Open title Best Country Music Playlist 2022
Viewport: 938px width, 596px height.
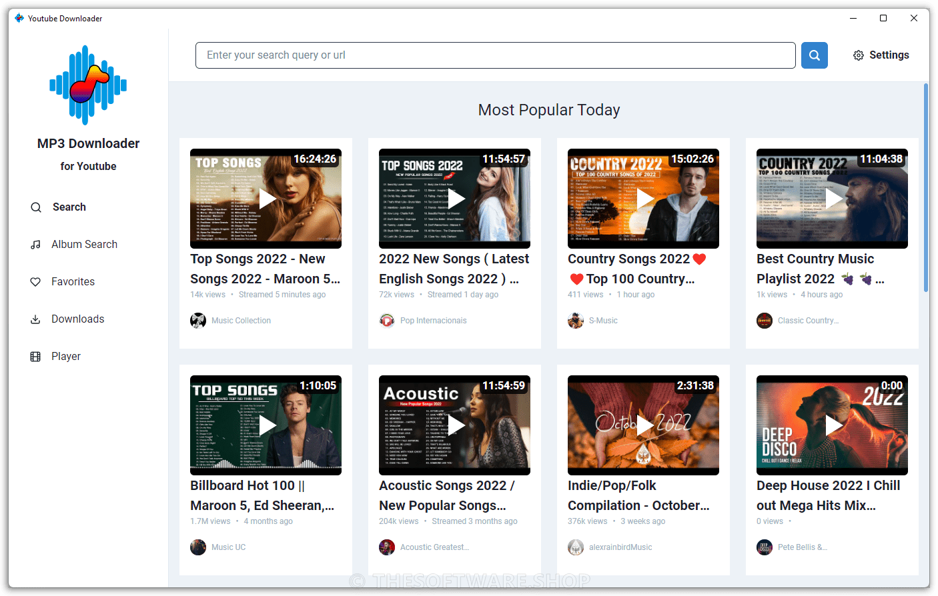(x=821, y=269)
